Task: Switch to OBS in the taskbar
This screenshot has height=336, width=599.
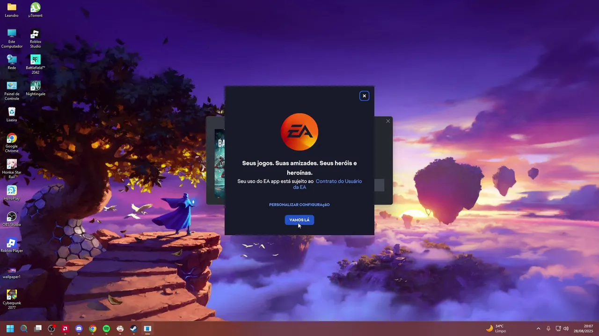Action: pos(51,329)
